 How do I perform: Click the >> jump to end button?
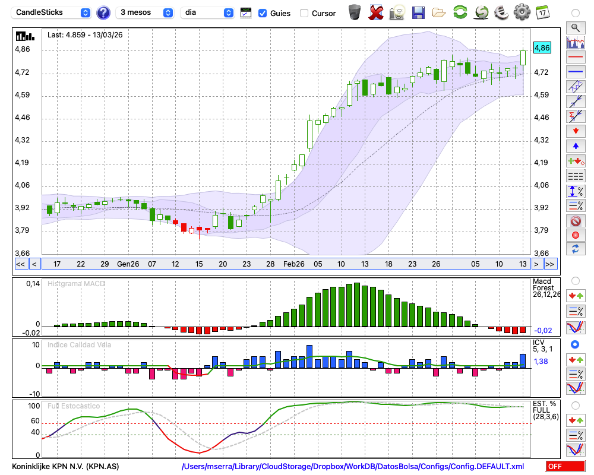click(x=550, y=264)
